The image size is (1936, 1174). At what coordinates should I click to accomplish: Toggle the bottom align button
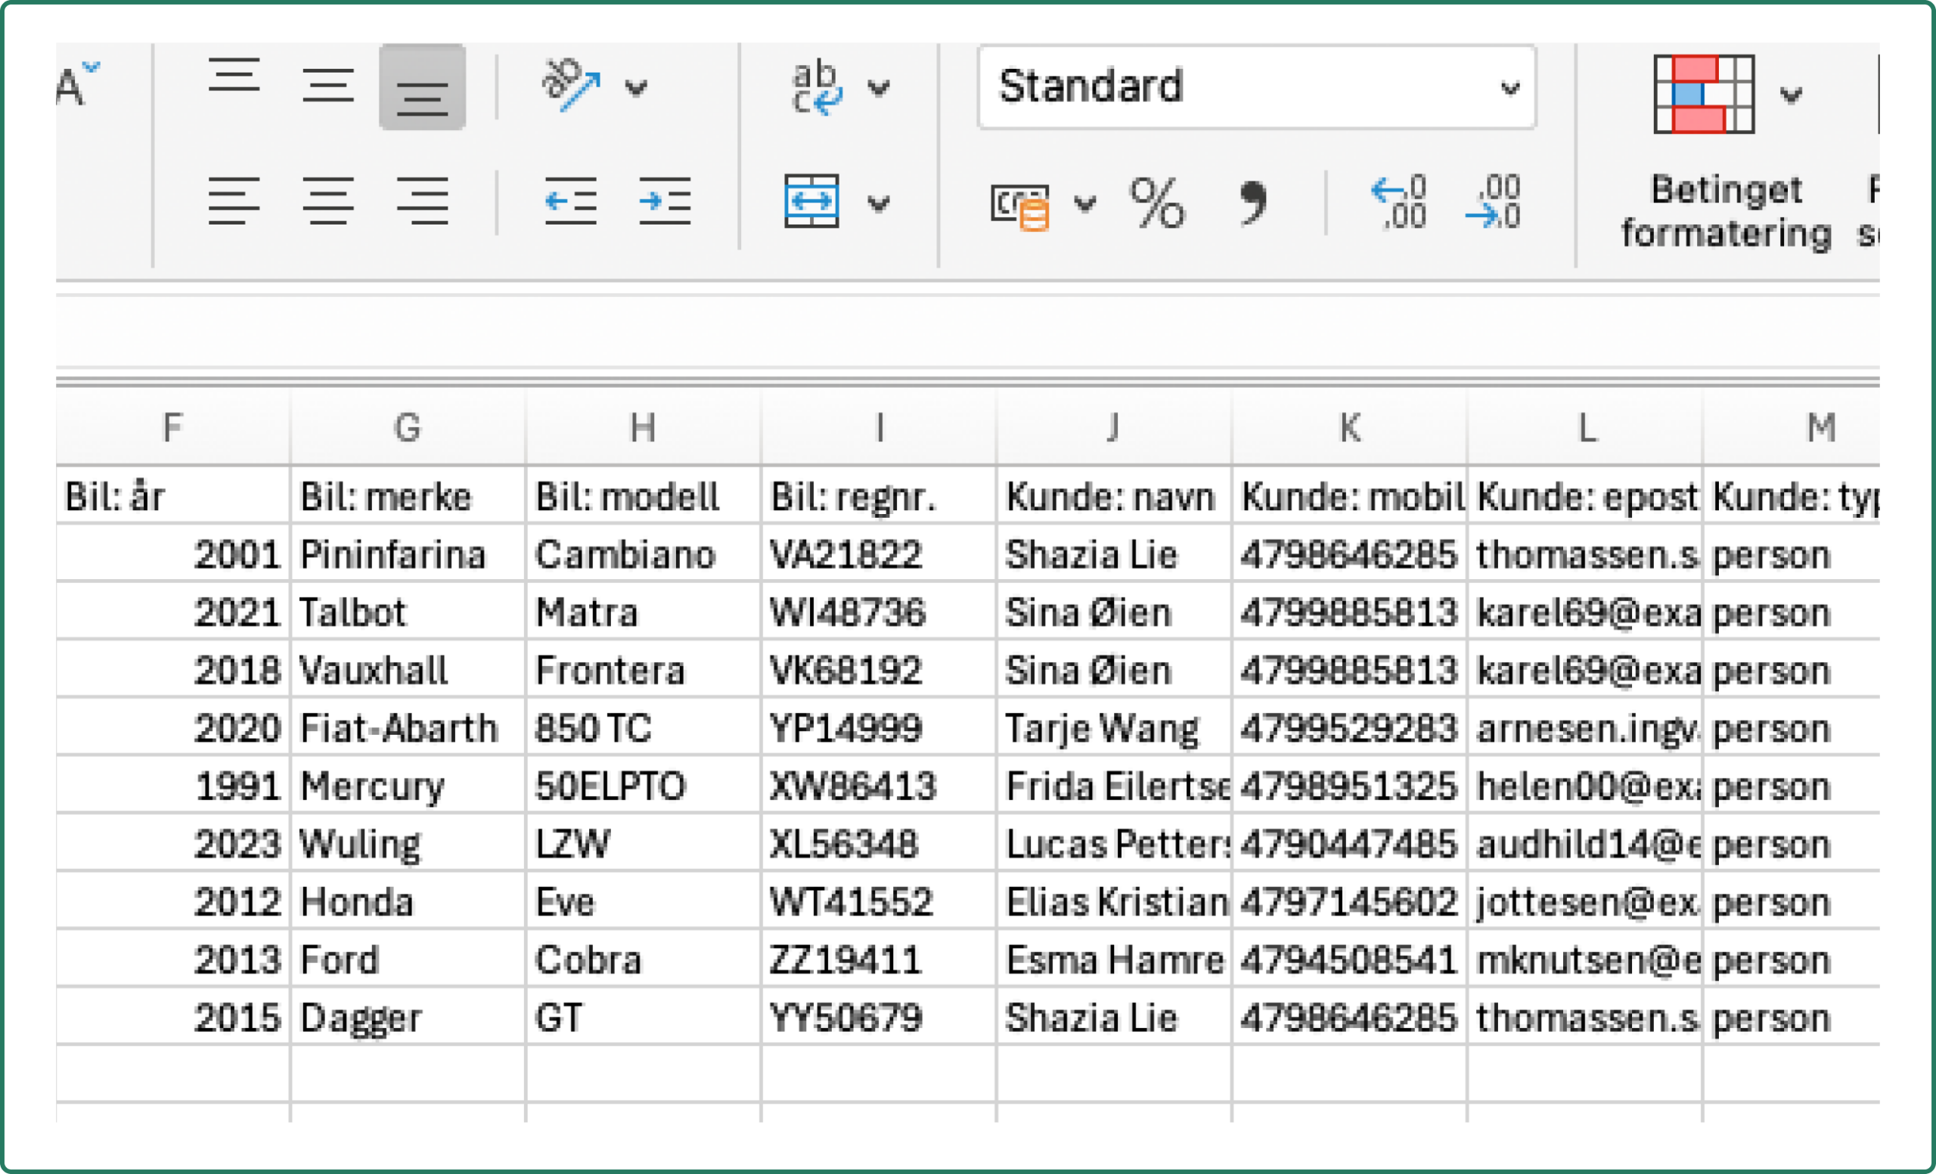[422, 88]
